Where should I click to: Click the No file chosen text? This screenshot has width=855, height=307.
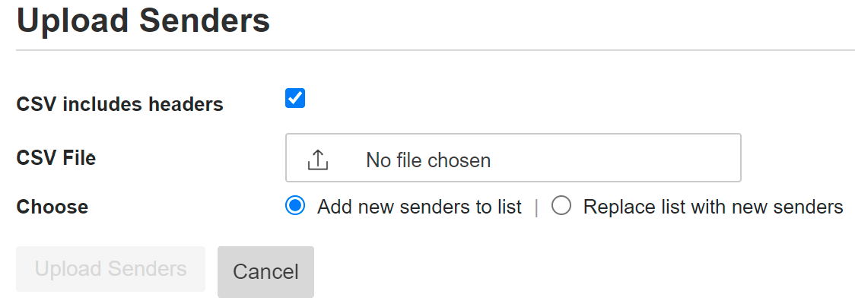(x=428, y=160)
